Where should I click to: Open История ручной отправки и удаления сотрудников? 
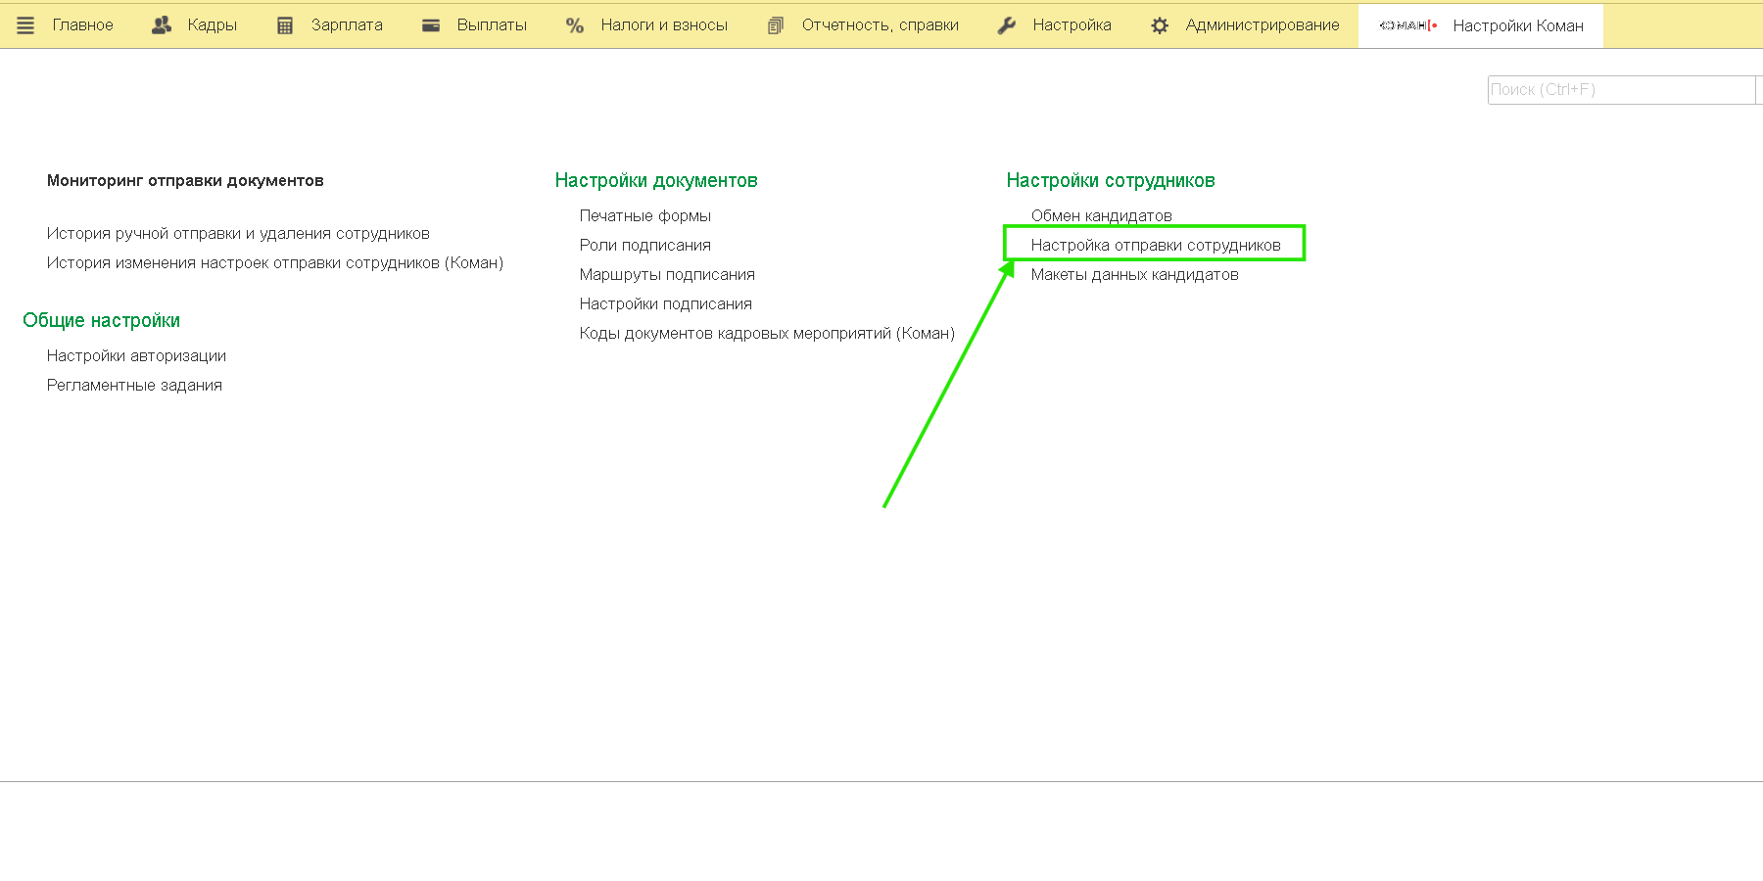click(x=238, y=233)
